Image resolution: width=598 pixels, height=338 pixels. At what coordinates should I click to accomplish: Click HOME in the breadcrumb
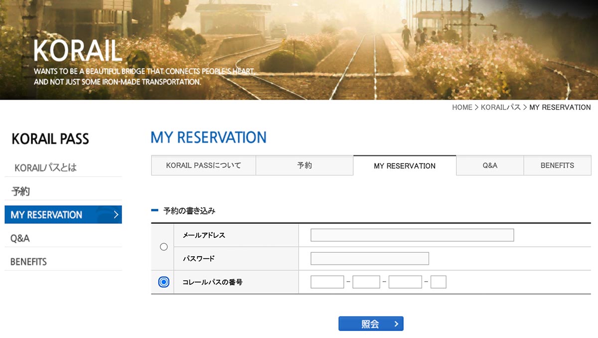[x=462, y=107]
